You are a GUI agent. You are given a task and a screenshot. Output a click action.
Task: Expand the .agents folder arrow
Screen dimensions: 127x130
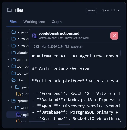(x=8, y=32)
